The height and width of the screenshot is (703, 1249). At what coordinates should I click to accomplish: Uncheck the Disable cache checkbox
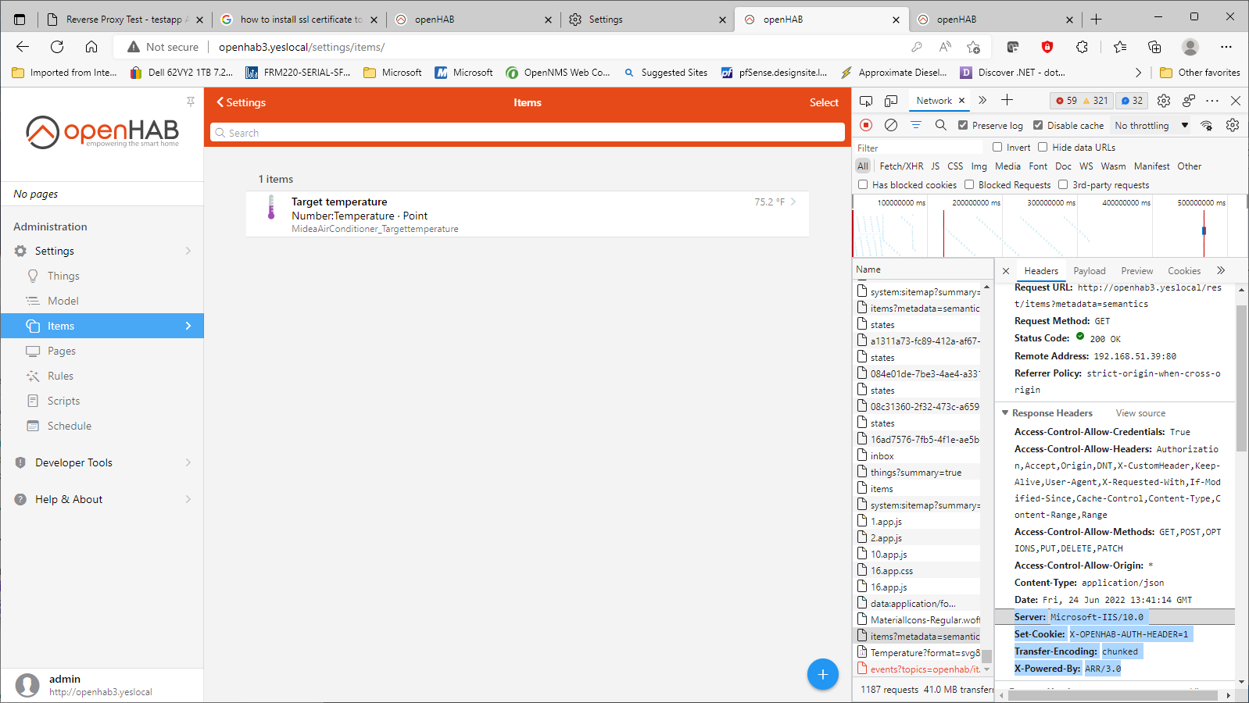[x=1038, y=125]
